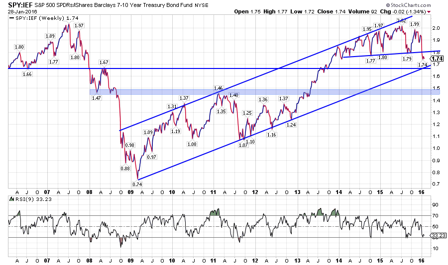Click the SPY:IEF (Weekly) 1.74 legend
The height and width of the screenshot is (265, 448).
(47, 18)
